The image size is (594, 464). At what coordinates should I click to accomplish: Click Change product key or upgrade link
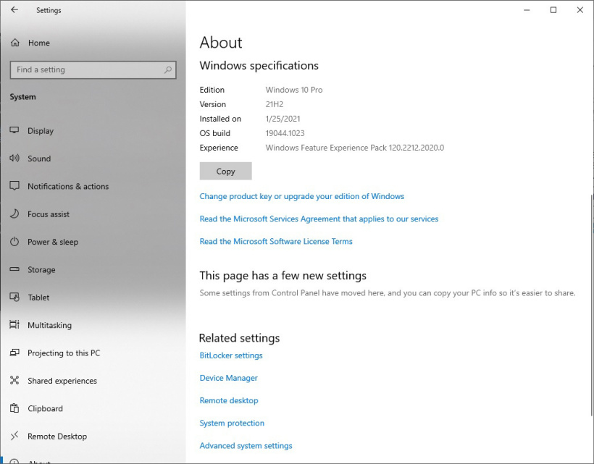[301, 196]
